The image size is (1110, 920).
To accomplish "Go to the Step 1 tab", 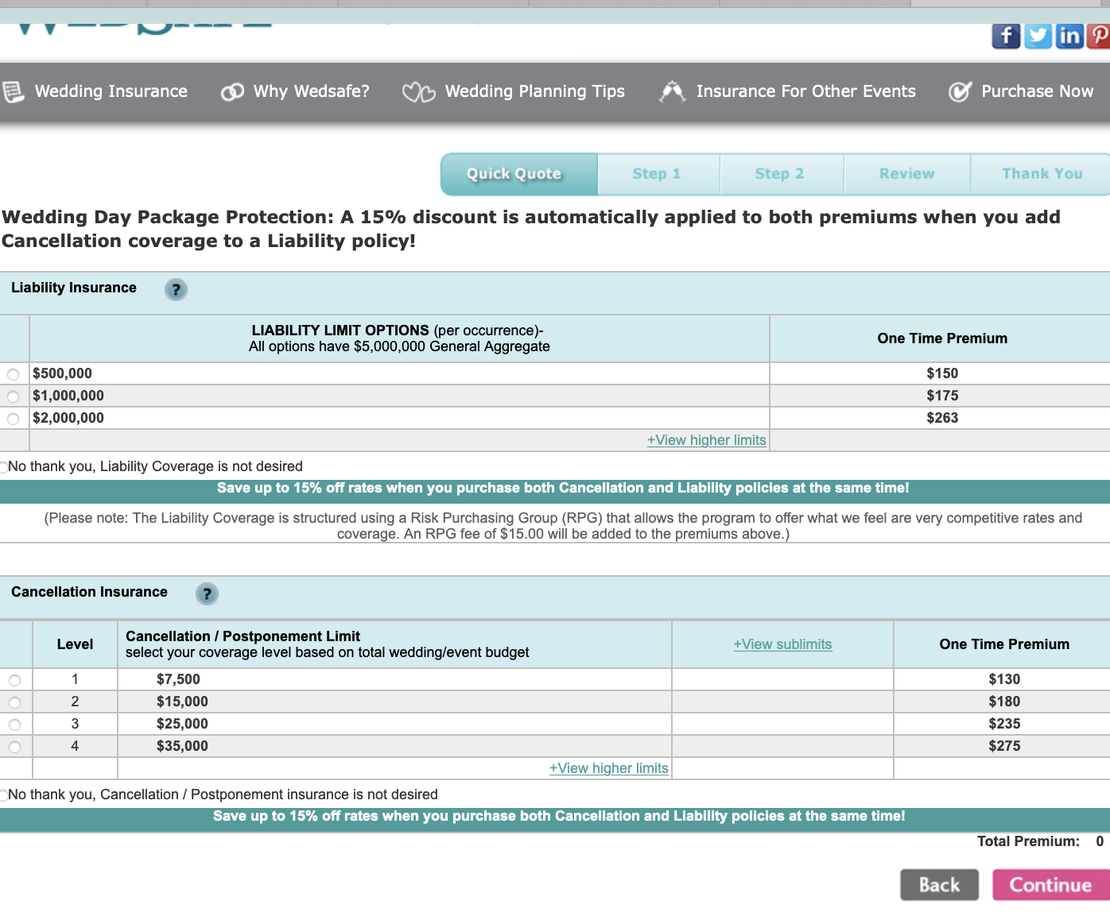I will pos(658,174).
